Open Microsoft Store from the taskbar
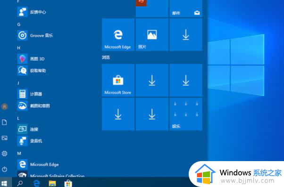Image resolution: width=284 pixels, height=187 pixels. pos(68,183)
